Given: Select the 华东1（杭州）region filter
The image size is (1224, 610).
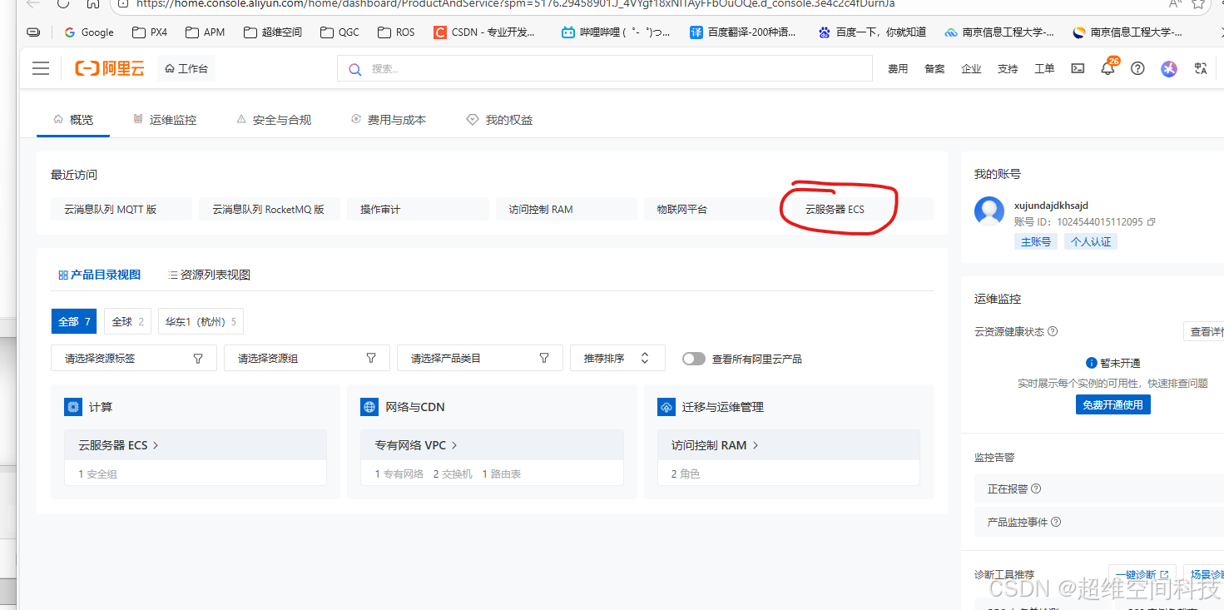Looking at the screenshot, I should click(200, 320).
